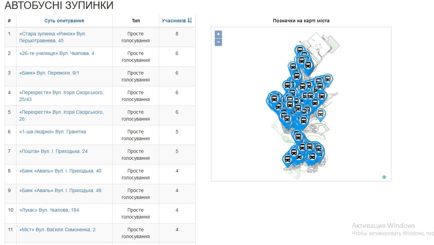This screenshot has width=434, height=245.
Task: Click the sort icon beside «Учасників»
Action: click(x=189, y=21)
